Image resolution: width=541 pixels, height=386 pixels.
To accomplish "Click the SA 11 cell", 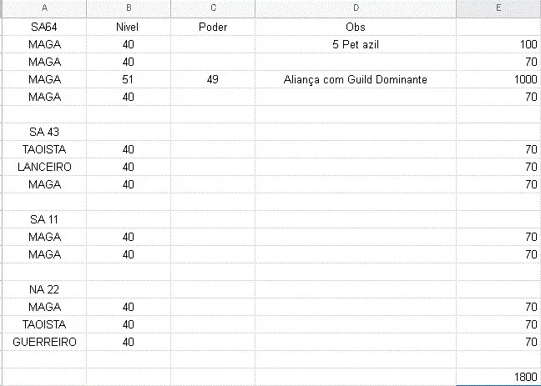I will pos(44,219).
